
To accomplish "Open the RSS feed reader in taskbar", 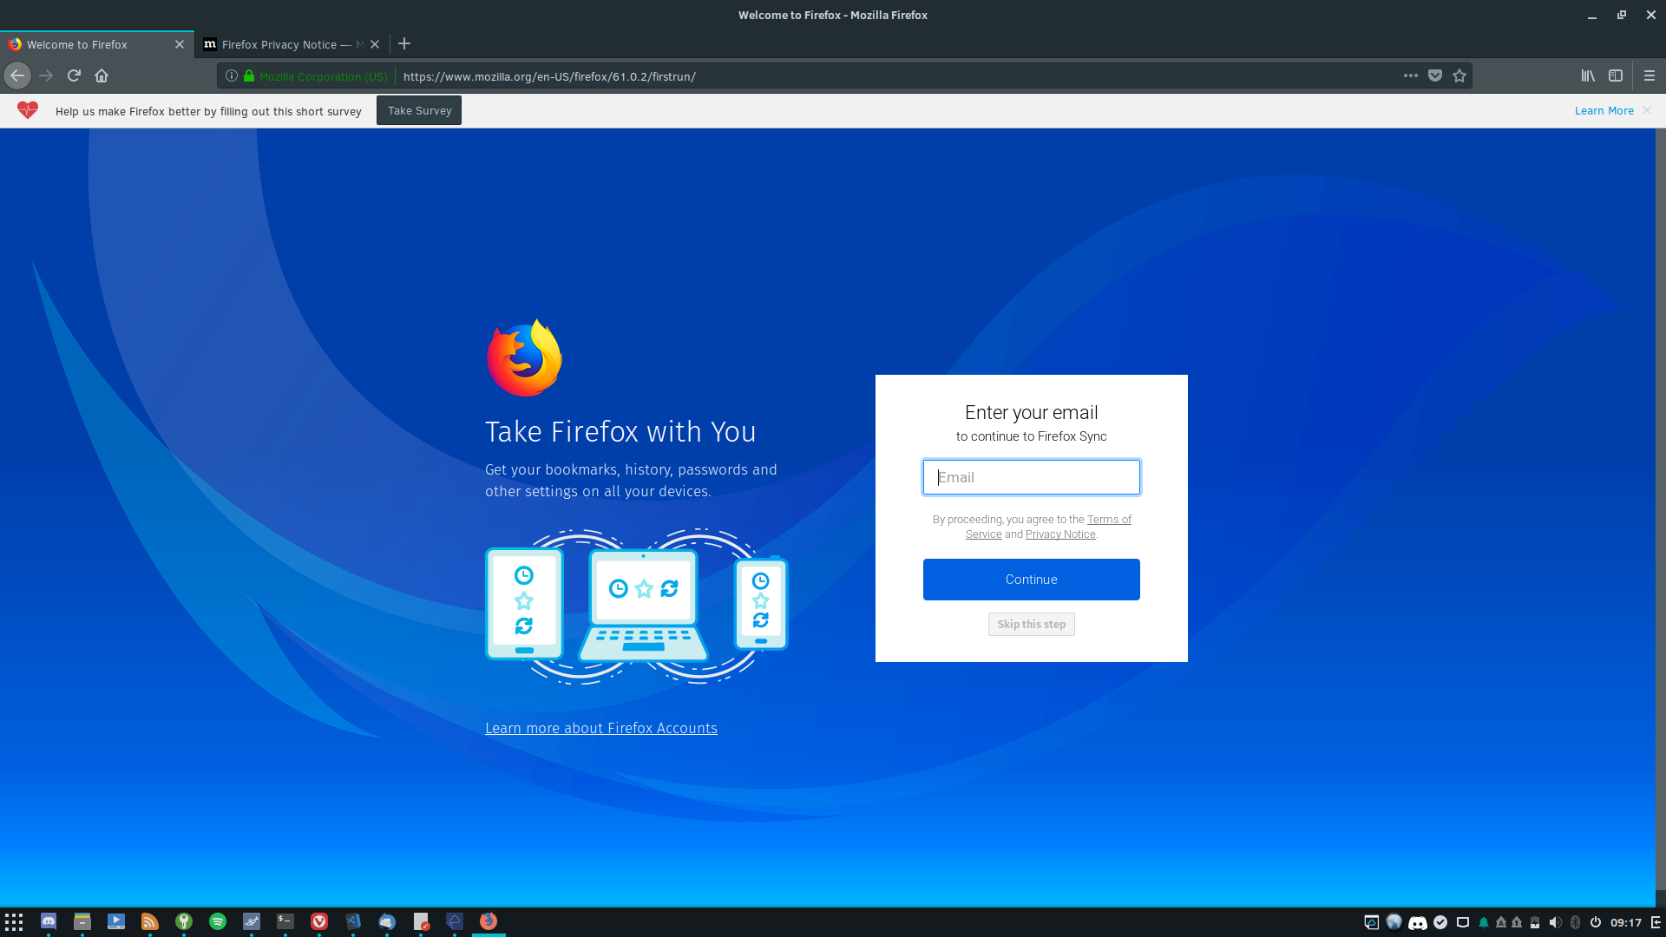I will (150, 921).
